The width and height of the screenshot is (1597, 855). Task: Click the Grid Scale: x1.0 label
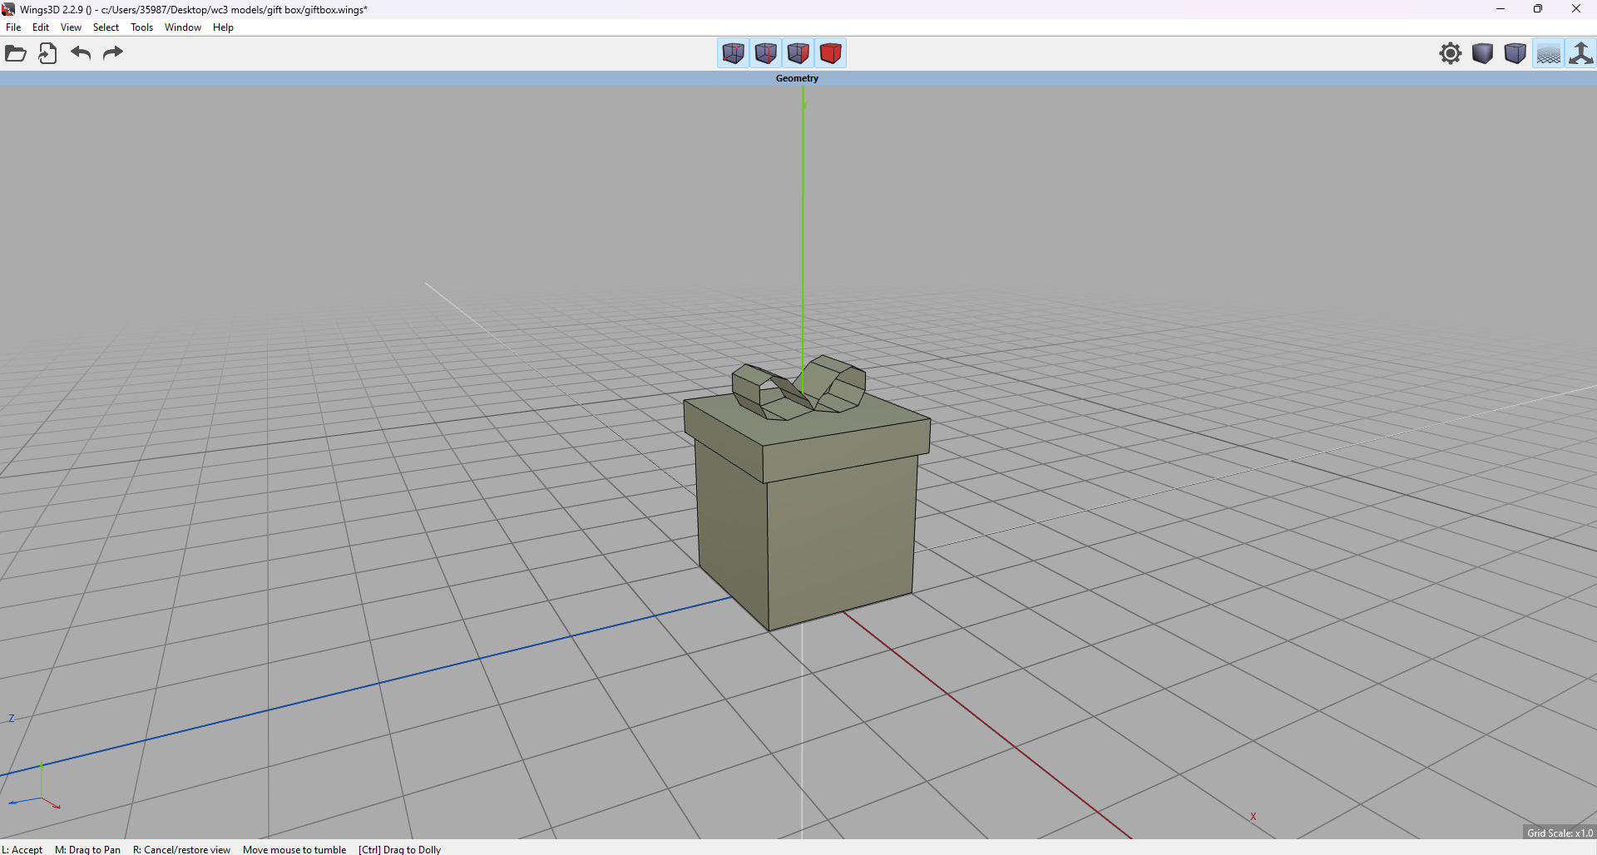coord(1560,833)
